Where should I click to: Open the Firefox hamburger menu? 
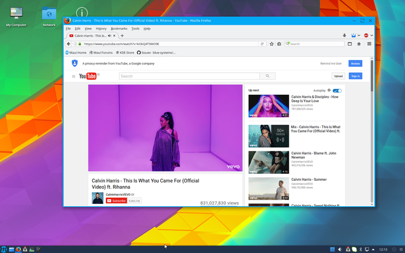pyautogui.click(x=369, y=44)
